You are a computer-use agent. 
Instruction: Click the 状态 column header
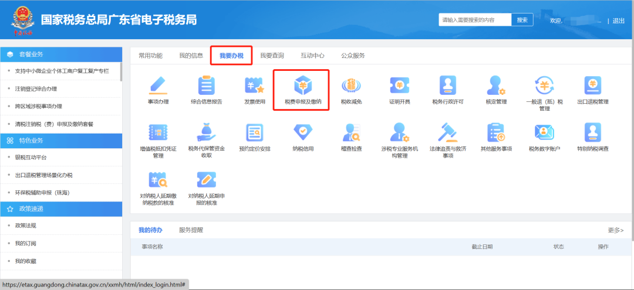point(559,247)
